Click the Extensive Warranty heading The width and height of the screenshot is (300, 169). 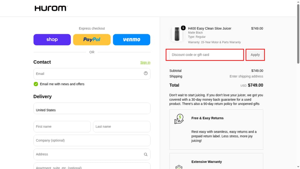point(207,162)
